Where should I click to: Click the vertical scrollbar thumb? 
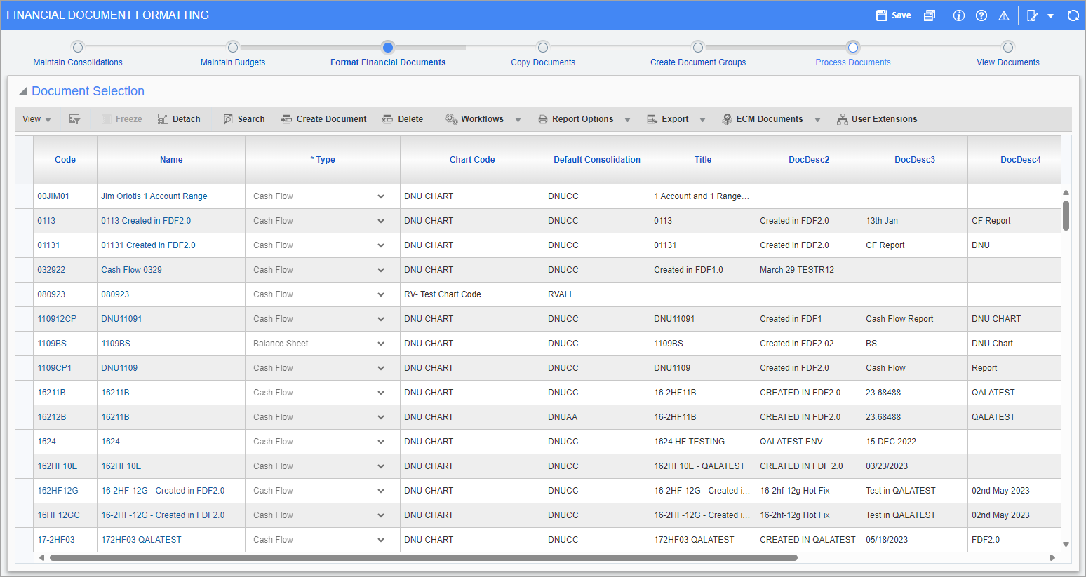click(x=1066, y=215)
